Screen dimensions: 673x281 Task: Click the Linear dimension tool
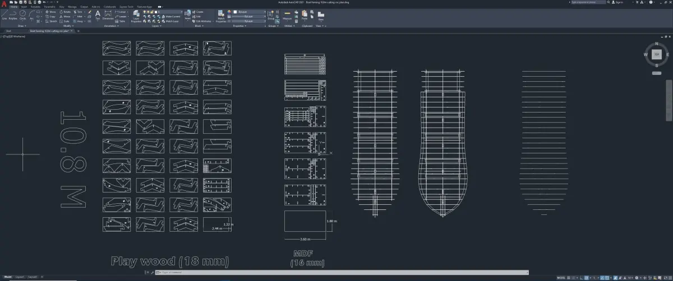pos(121,12)
